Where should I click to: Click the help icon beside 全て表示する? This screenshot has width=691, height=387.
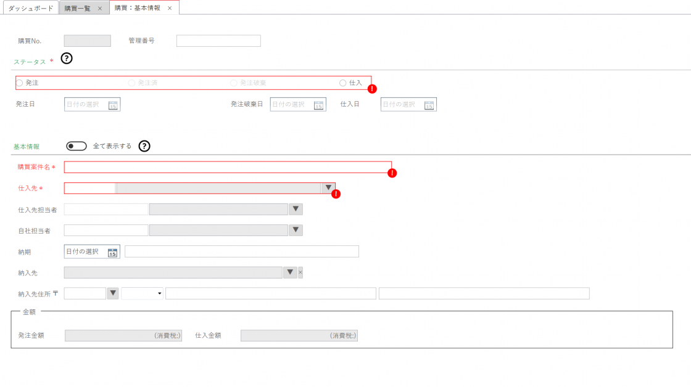tap(144, 146)
